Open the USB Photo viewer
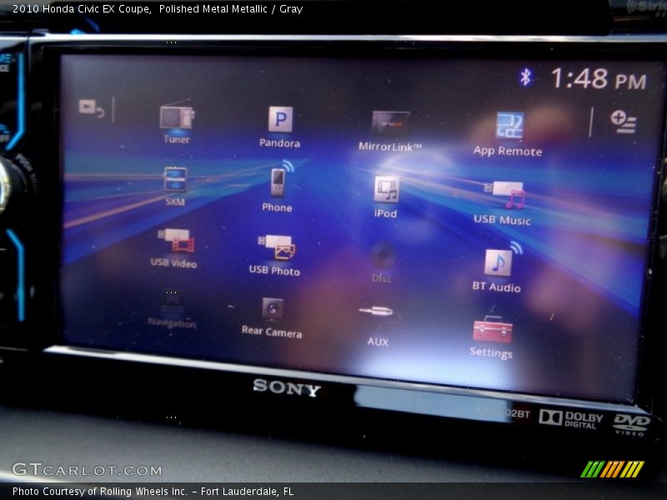 point(275,255)
